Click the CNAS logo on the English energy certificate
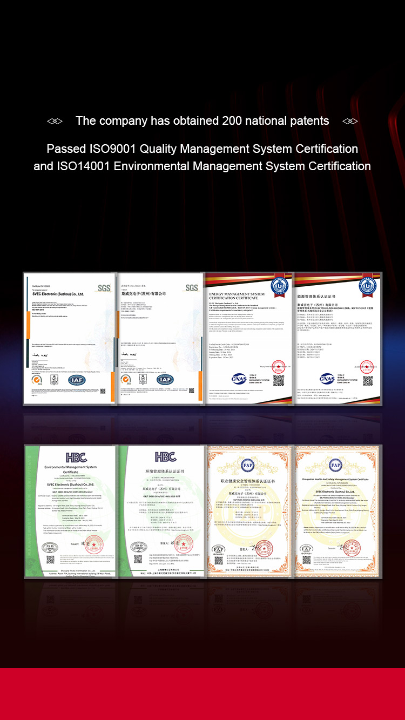 [239, 378]
